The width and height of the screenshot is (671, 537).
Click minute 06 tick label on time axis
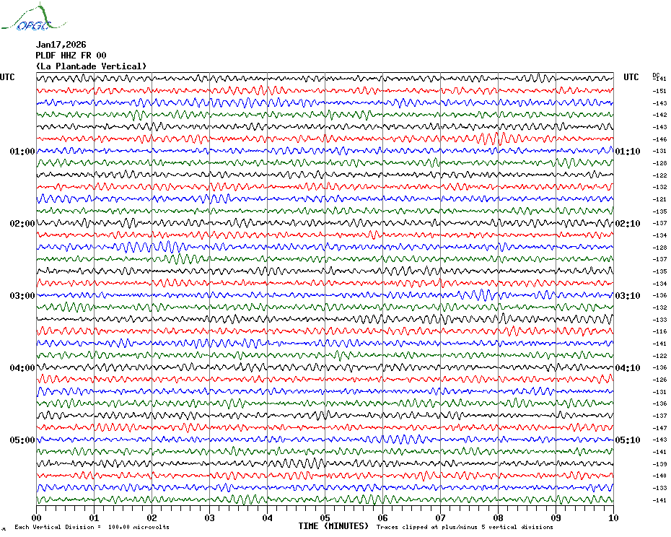click(x=382, y=518)
